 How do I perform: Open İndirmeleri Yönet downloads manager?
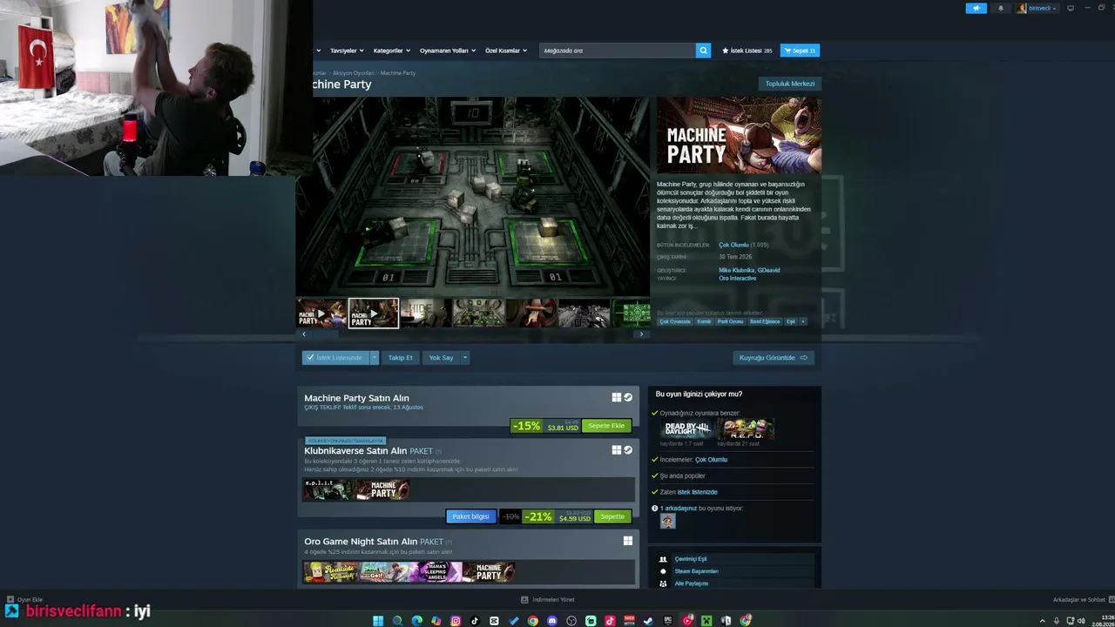tap(548, 600)
